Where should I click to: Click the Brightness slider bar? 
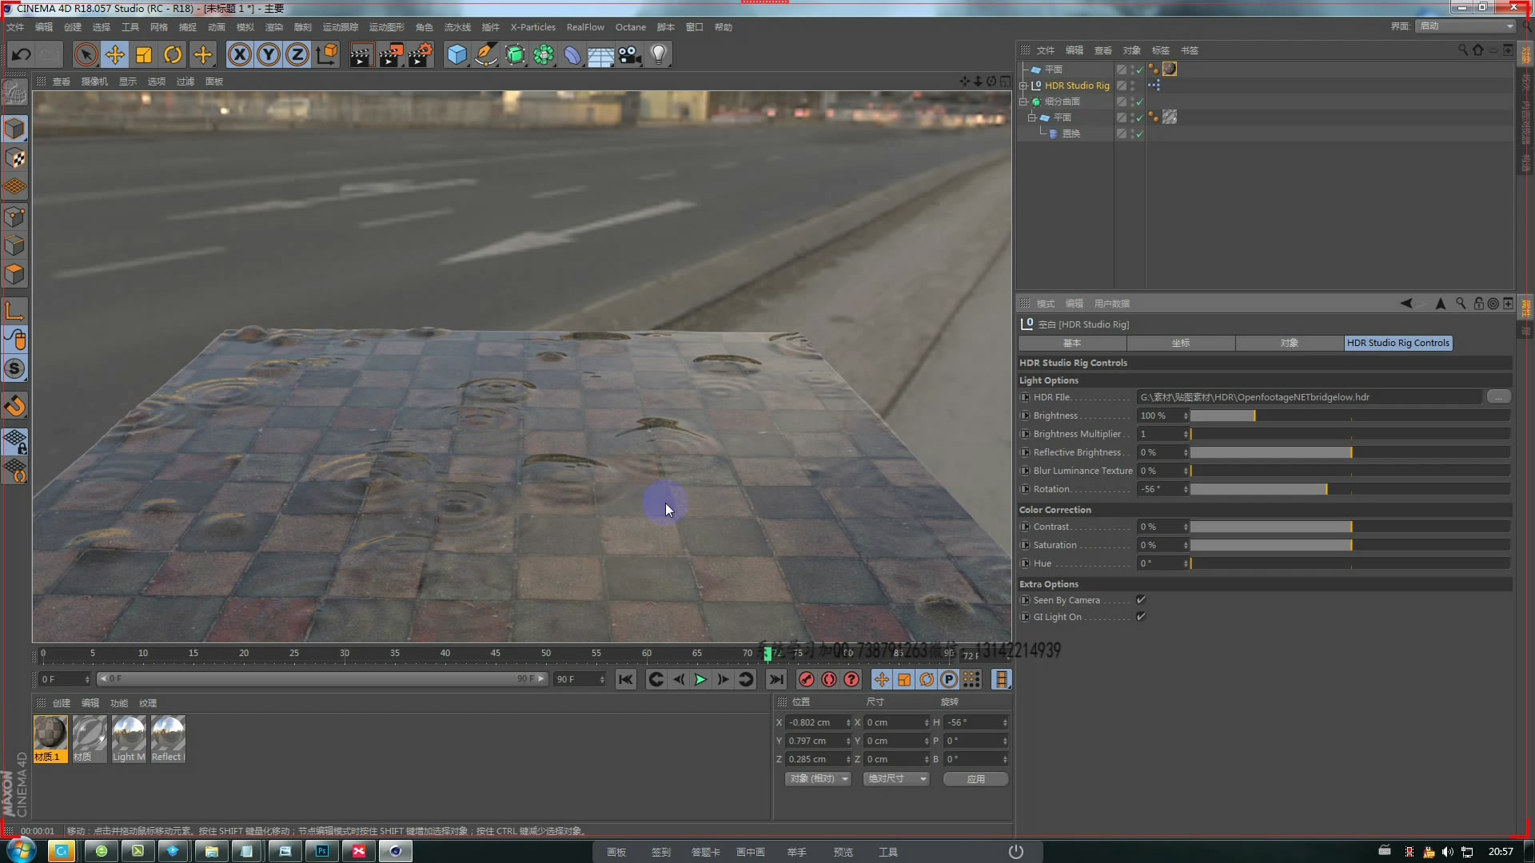(1350, 416)
